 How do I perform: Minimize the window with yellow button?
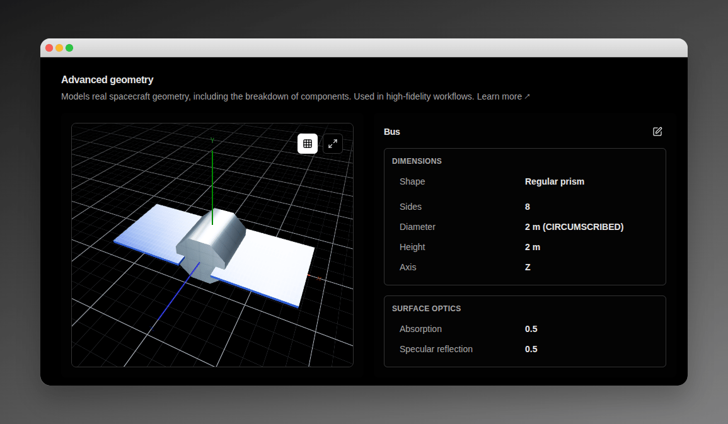coord(59,48)
